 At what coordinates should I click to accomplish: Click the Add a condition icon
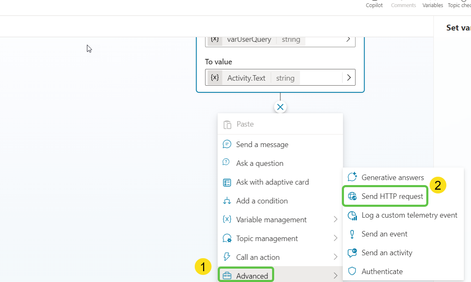click(x=227, y=201)
